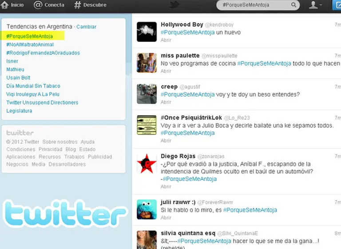The image size is (341, 249).
Task: Open @zonarojas username
Action: coord(211,156)
